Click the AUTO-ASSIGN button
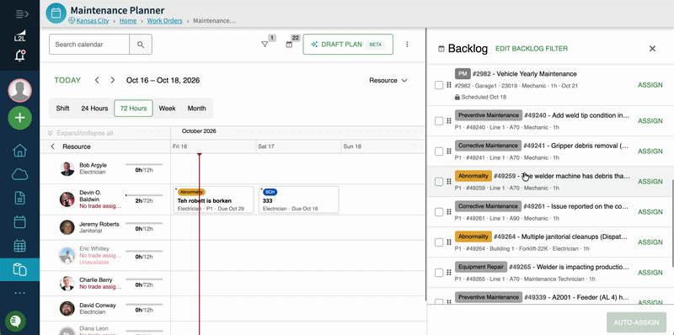Image resolution: width=674 pixels, height=335 pixels. [x=636, y=322]
